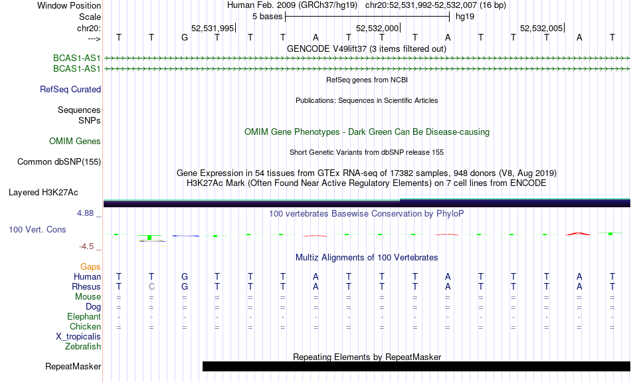Click the Scale track label
Screen dimensions: 631x382
[90, 17]
